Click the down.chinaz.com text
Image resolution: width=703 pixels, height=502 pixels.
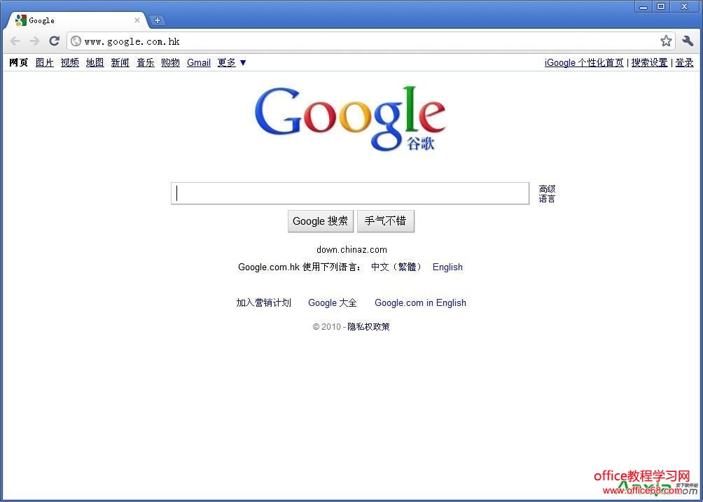(x=351, y=250)
